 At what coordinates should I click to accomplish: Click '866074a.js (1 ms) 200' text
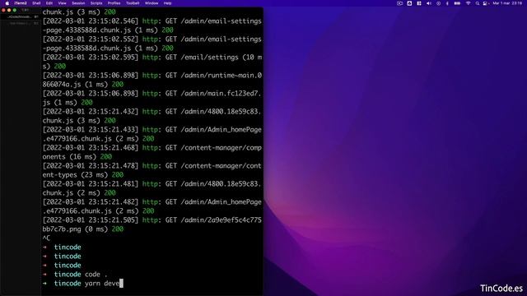(83, 84)
